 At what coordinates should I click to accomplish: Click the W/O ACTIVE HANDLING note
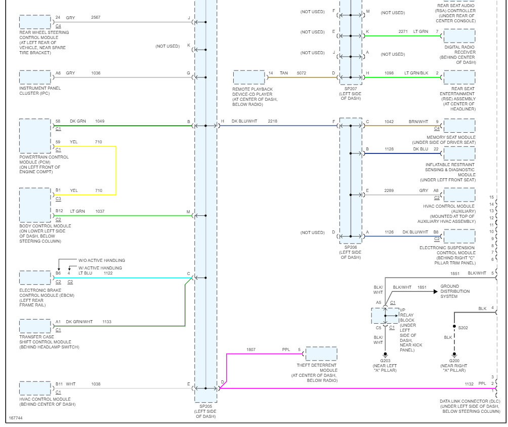(x=102, y=260)
